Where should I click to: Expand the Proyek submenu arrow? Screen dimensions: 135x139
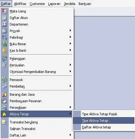70,31
